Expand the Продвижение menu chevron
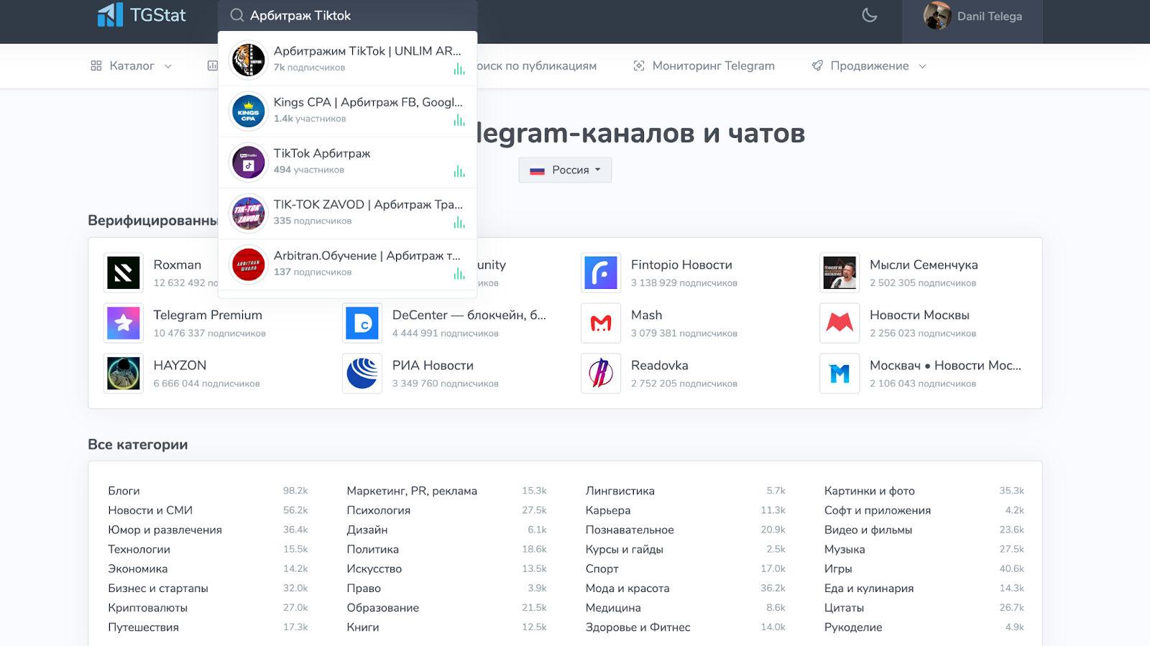Viewport: 1150px width, 646px height. [922, 66]
